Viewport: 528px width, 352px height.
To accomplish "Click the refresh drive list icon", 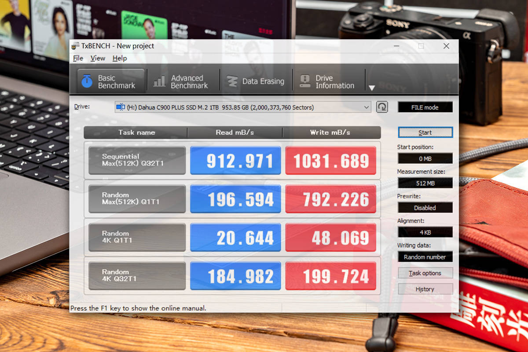I will 382,107.
